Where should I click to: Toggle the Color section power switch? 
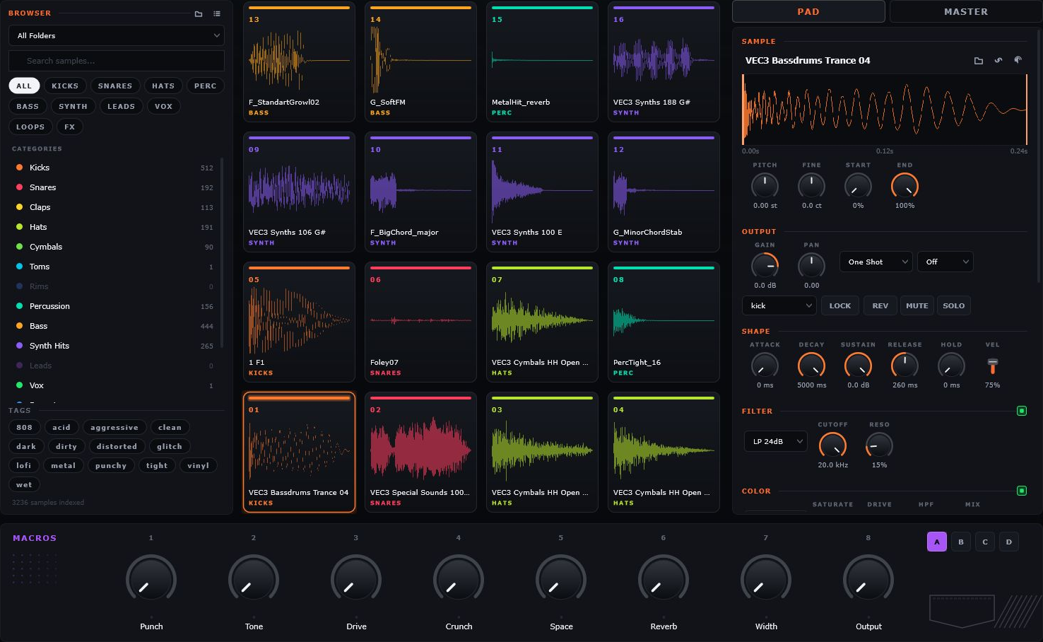1021,491
